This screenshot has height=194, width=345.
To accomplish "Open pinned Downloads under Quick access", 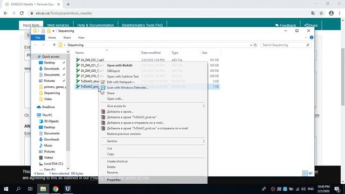I will [52, 68].
